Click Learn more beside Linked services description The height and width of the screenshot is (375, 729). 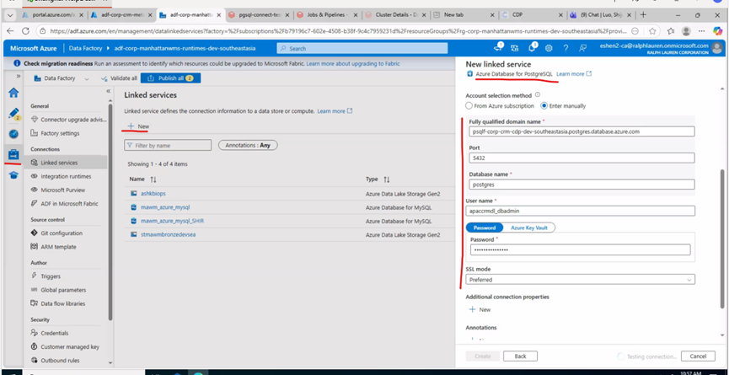[335, 111]
